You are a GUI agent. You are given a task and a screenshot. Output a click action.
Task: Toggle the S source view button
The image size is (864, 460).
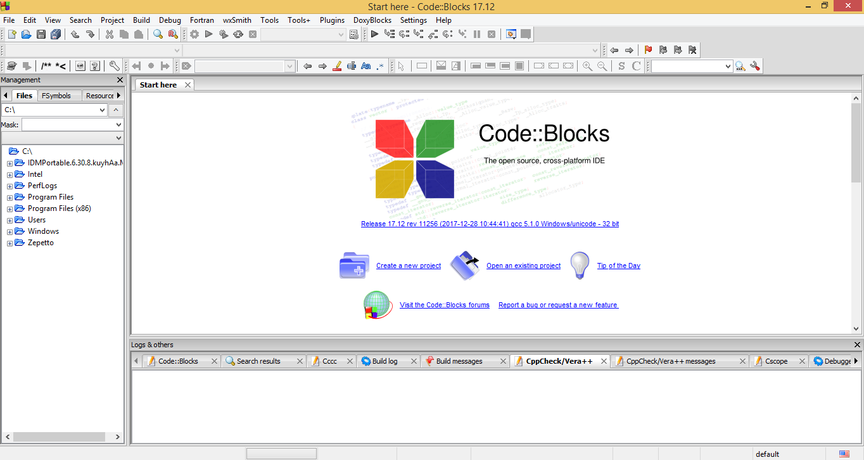pyautogui.click(x=621, y=66)
